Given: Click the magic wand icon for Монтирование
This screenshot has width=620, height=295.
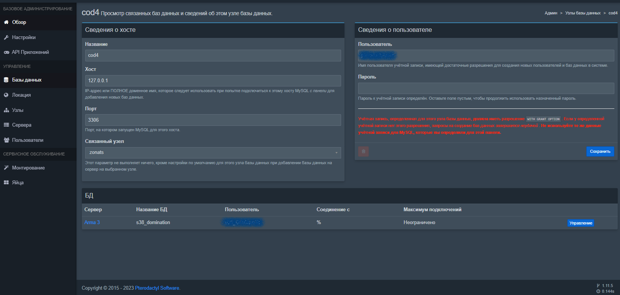Looking at the screenshot, I should click(6, 168).
